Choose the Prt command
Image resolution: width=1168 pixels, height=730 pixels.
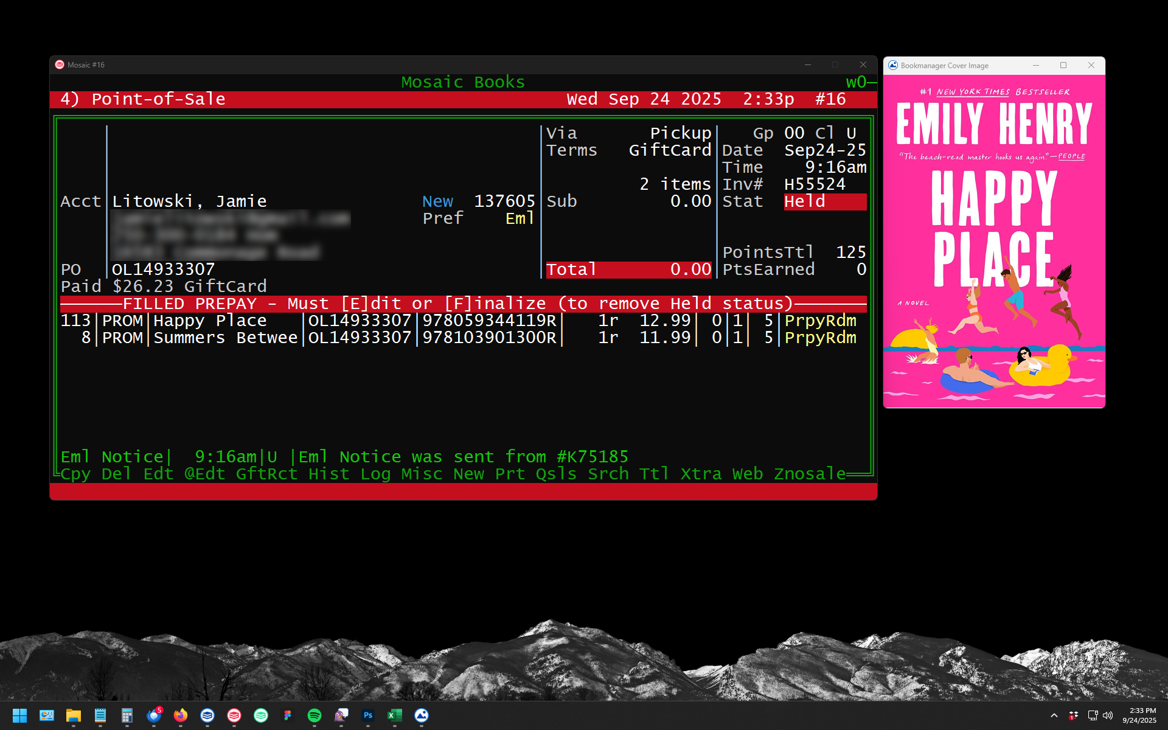coord(510,473)
